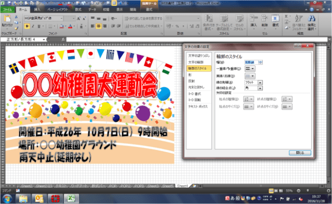Open the File (ファイル) tab
The height and width of the screenshot is (204, 332).
7,10
